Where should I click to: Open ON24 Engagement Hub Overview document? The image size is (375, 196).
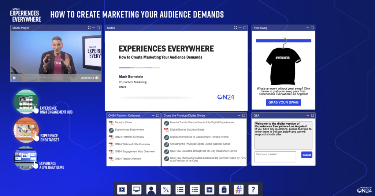(x=135, y=151)
